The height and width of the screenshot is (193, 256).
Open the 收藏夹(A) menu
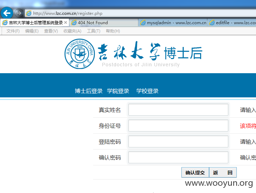[72, 31]
